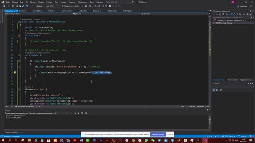Open the output source dropdown in Вывод panel
Viewport: 255px width, 143px height.
click(49, 113)
